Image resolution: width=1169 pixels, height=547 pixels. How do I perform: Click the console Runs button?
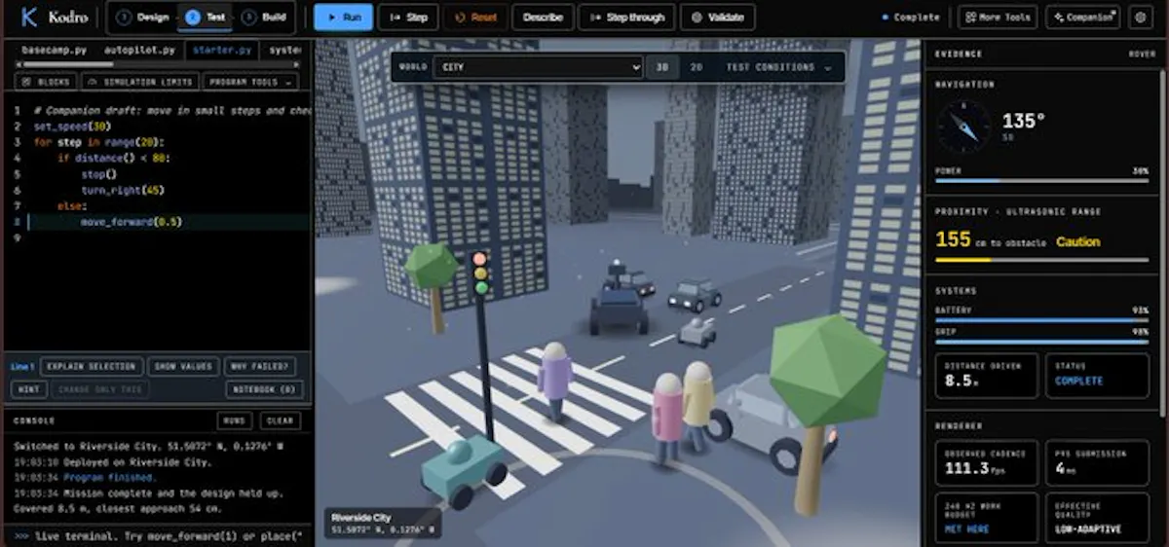tap(234, 420)
